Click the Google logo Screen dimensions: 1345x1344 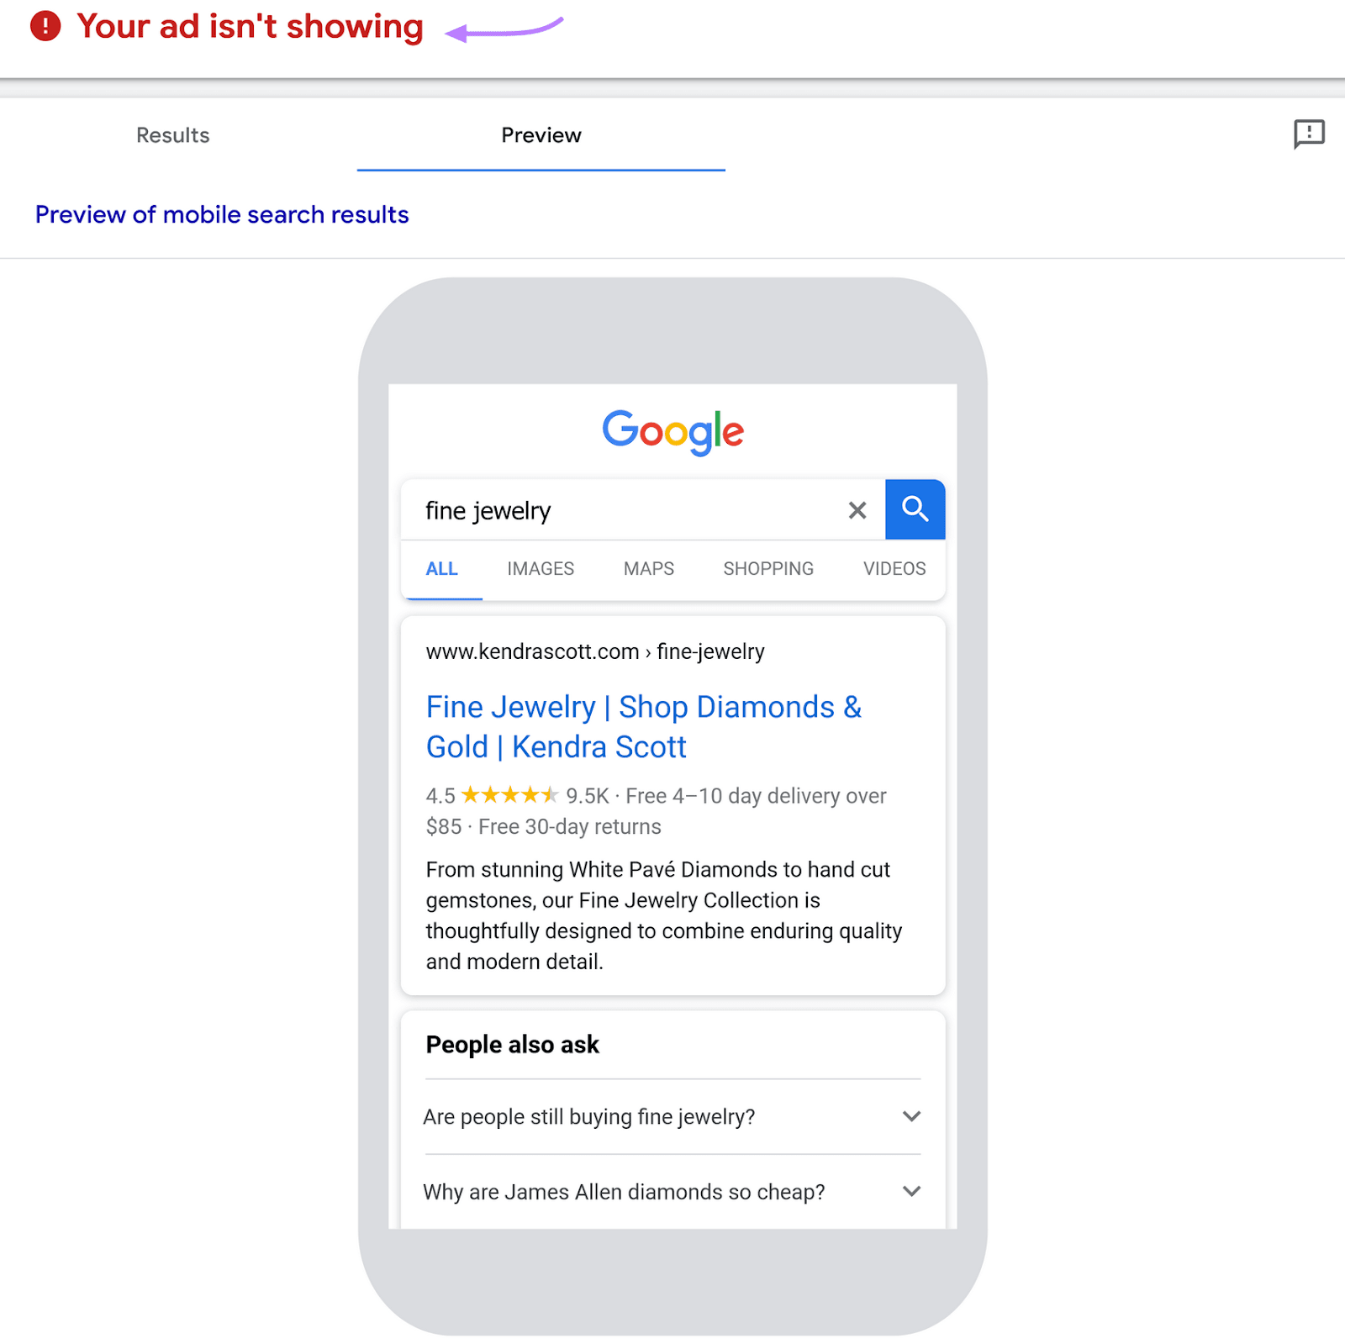click(x=672, y=431)
